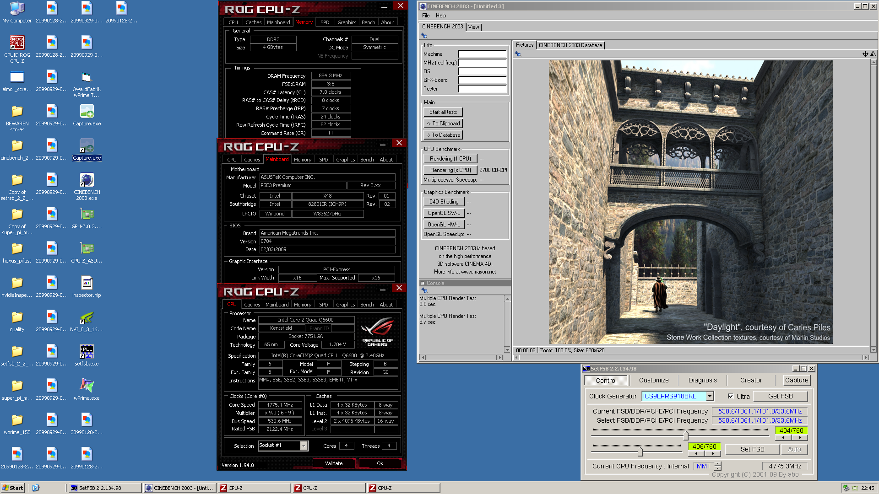Open CINEBENCH 2003.exe desktop icon
This screenshot has height=494, width=879.
click(87, 187)
